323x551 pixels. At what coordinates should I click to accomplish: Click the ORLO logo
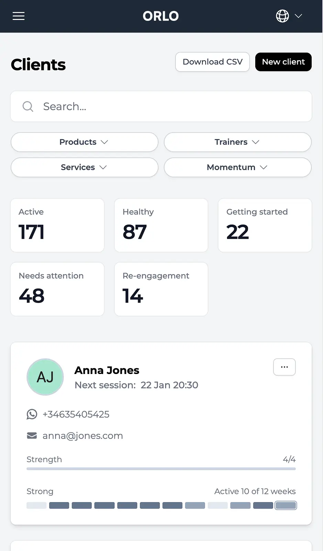[161, 16]
